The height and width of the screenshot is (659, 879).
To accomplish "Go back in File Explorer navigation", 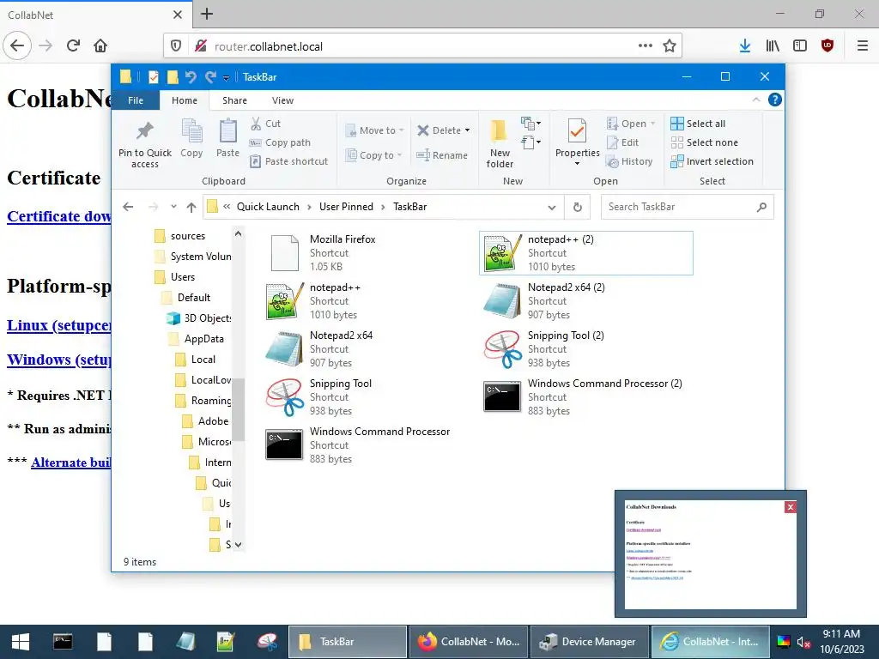I will (x=128, y=207).
